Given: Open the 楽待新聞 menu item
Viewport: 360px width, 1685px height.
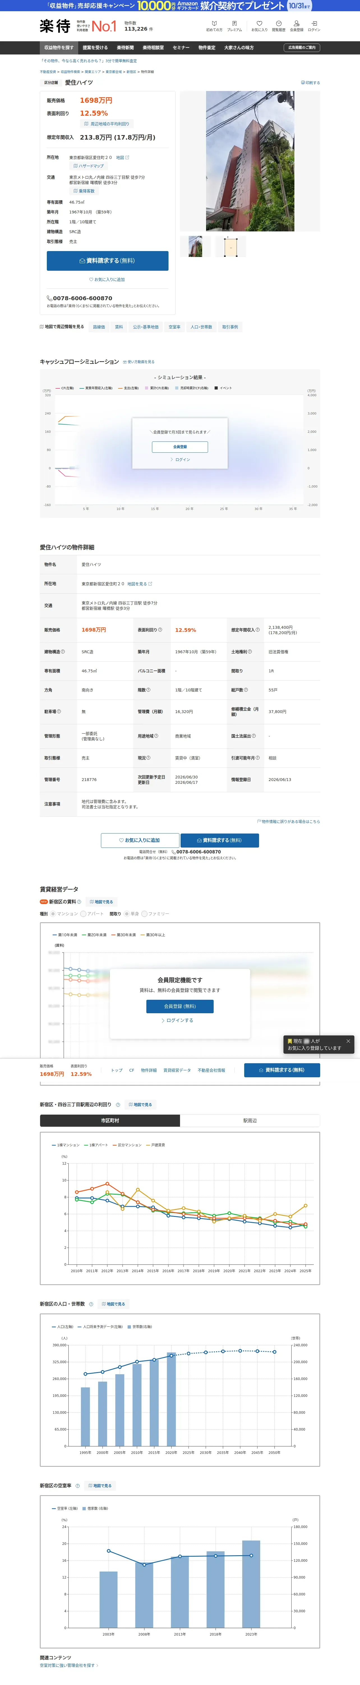Looking at the screenshot, I should click(125, 48).
